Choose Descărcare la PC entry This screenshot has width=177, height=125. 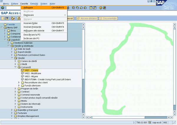pos(44,35)
